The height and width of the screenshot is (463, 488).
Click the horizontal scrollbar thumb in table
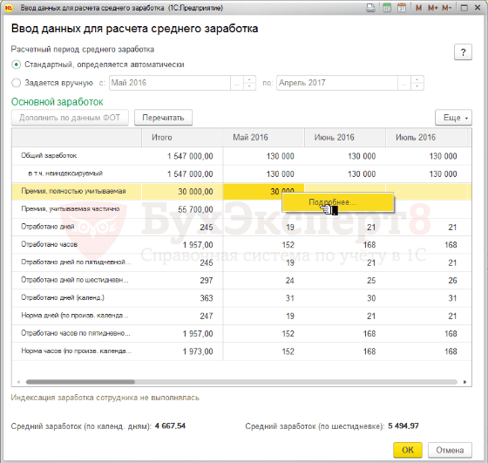coord(80,382)
